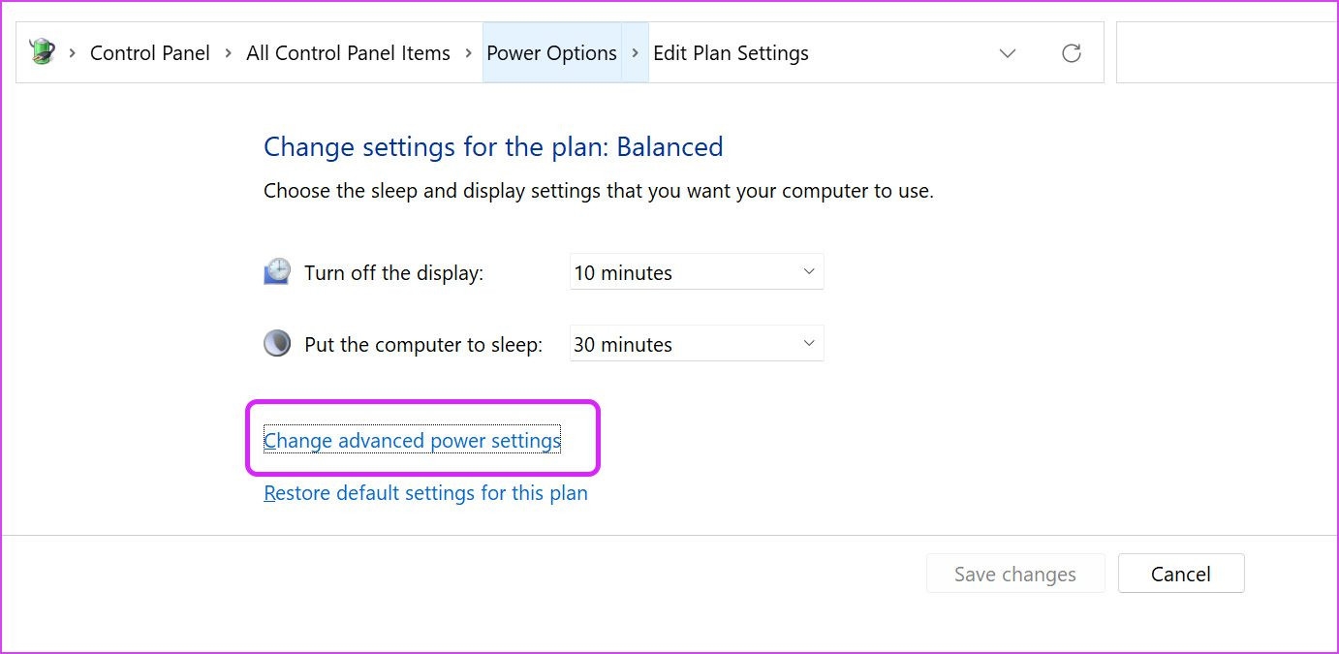The width and height of the screenshot is (1339, 654).
Task: Open Change advanced power settings link
Action: click(412, 441)
